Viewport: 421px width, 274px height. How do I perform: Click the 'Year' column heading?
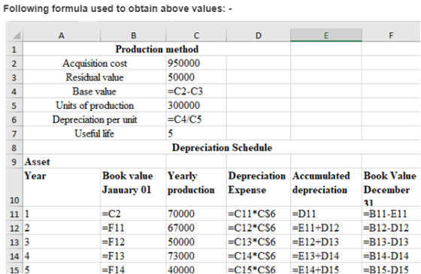coord(62,188)
